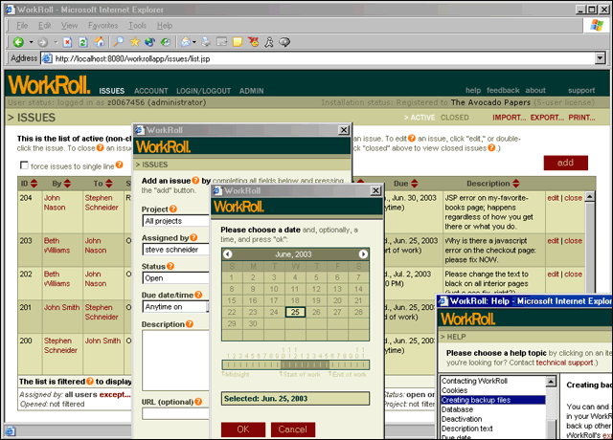613x440 pixels.
Task: Open the Favorites menu
Action: pos(102,26)
